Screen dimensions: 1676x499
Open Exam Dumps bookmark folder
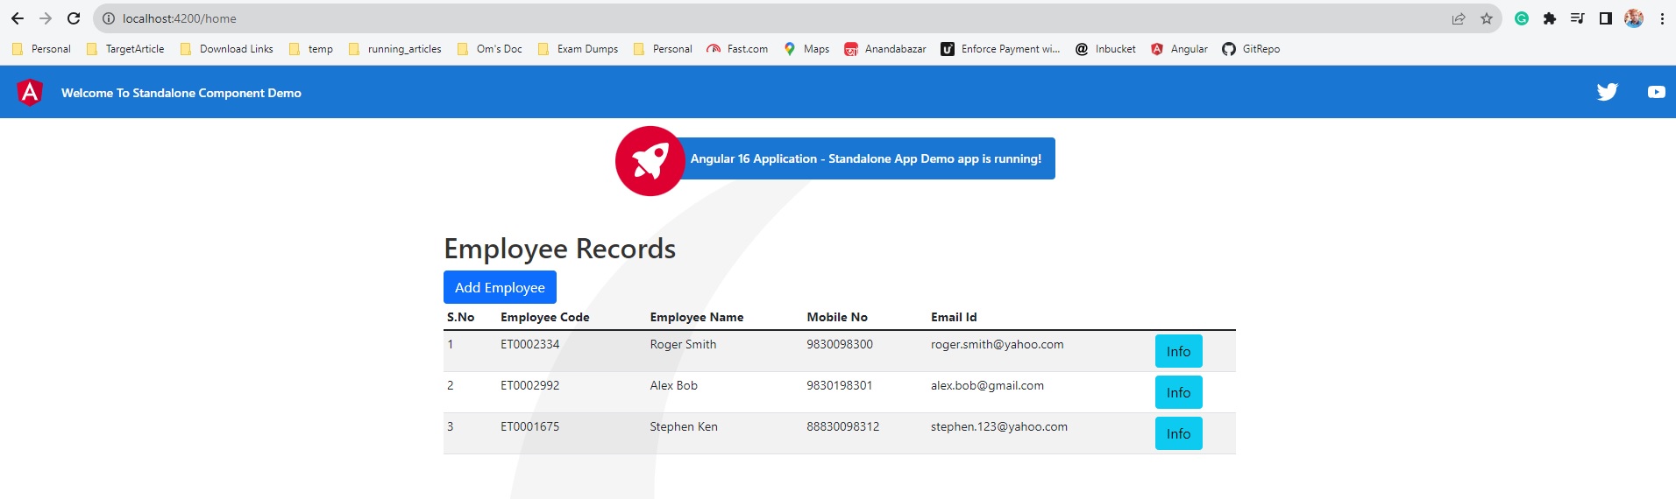[578, 49]
